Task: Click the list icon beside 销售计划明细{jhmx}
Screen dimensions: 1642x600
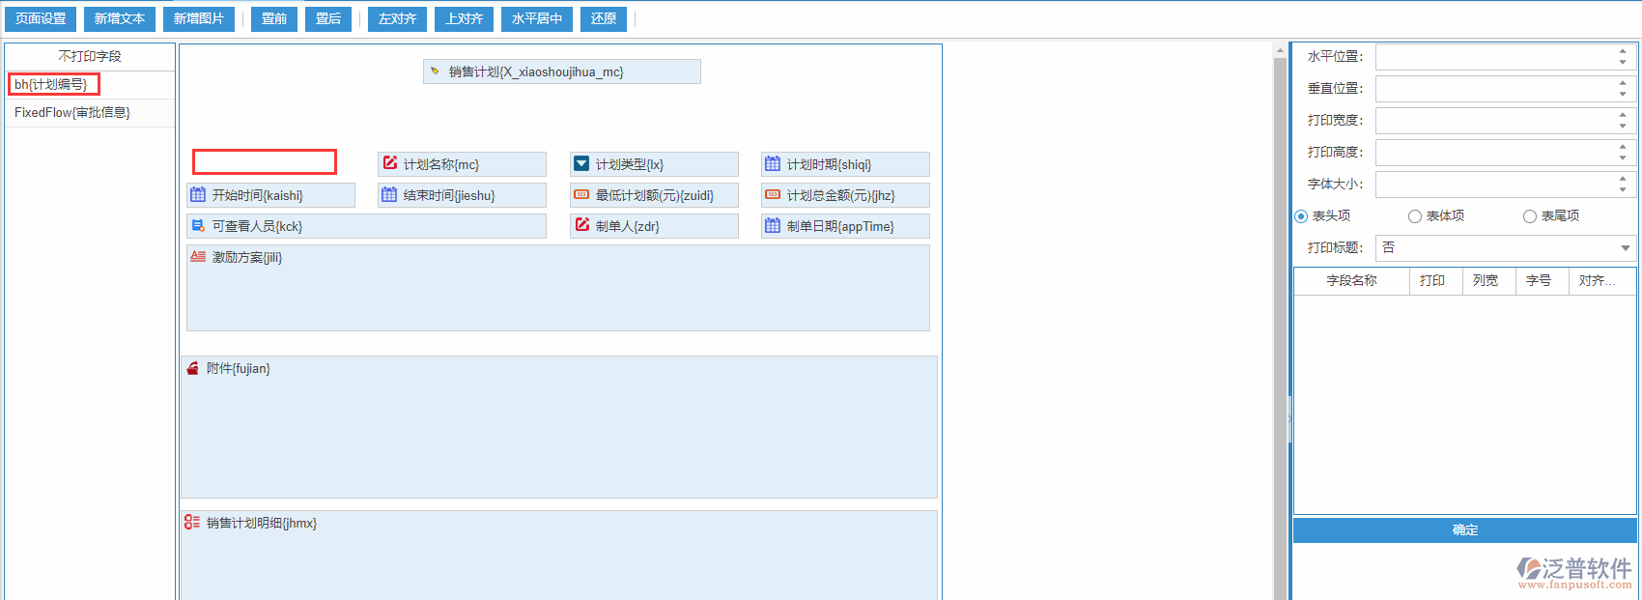Action: tap(192, 523)
